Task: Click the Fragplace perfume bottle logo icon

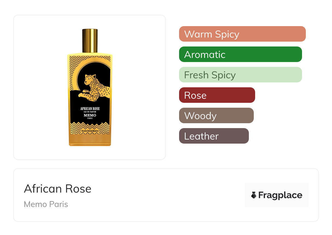Action: [254, 195]
